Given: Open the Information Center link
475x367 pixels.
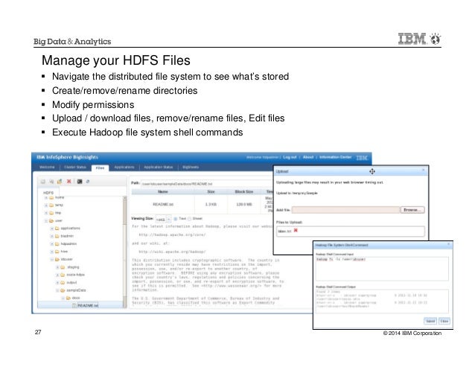Looking at the screenshot, I should (x=335, y=157).
